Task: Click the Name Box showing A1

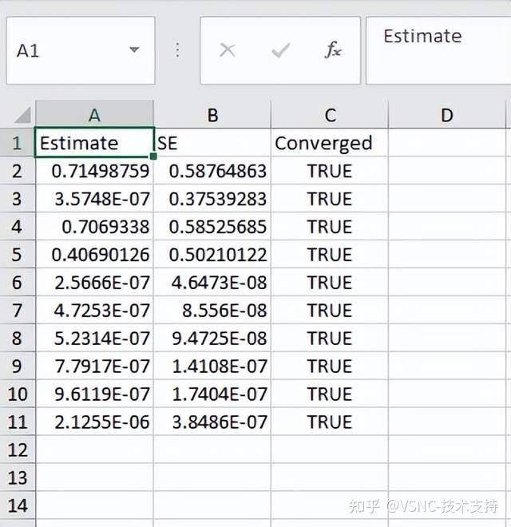Action: click(64, 50)
